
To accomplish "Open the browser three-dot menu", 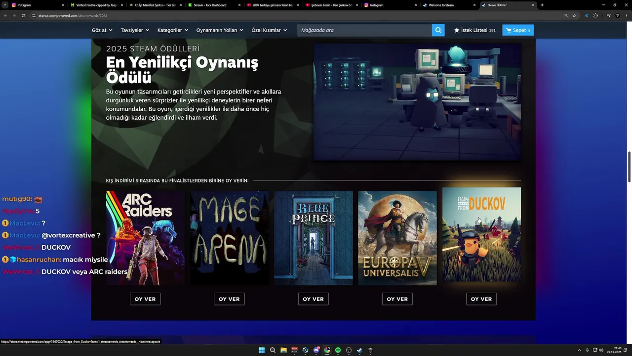I will pyautogui.click(x=627, y=15).
